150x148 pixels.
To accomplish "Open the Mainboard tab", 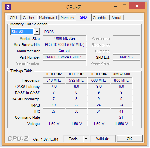I will coord(48,18).
